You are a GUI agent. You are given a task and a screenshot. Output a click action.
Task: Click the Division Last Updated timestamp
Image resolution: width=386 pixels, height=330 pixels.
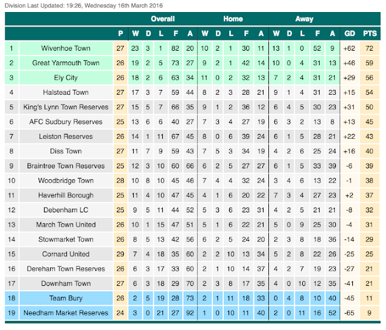pos(84,5)
